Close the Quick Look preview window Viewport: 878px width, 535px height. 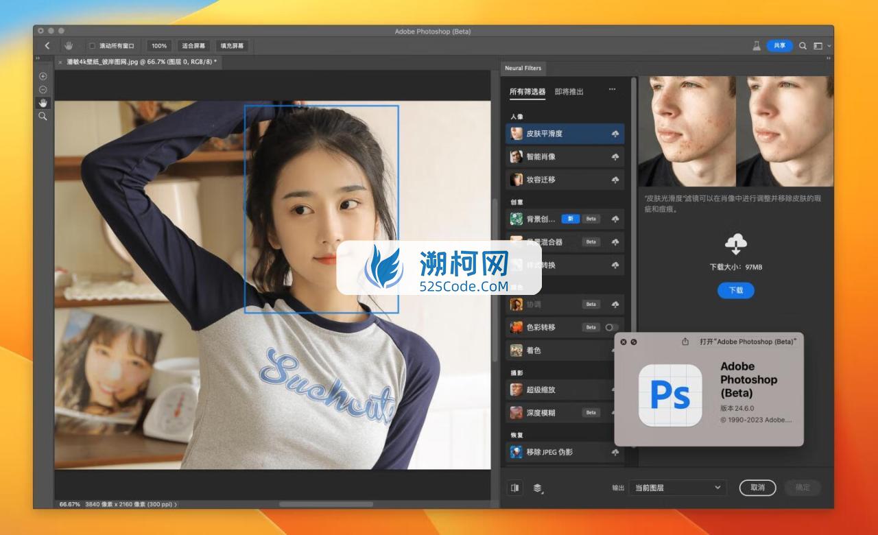pyautogui.click(x=624, y=342)
